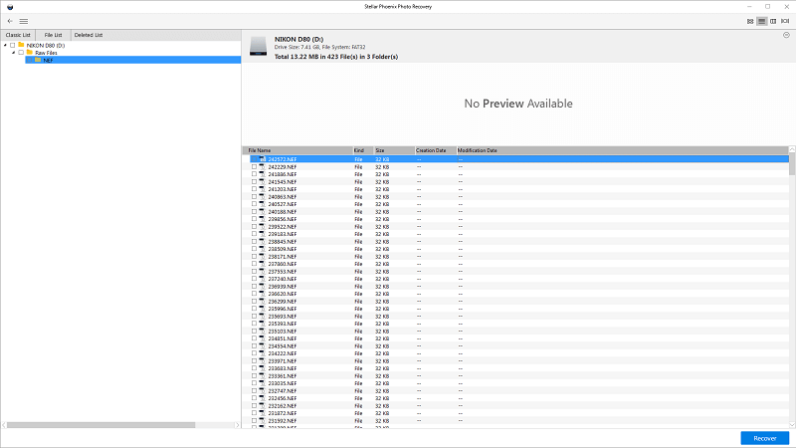Click the tree pane horizontal scrollbar thumb
796x448 pixels.
(x=100, y=425)
